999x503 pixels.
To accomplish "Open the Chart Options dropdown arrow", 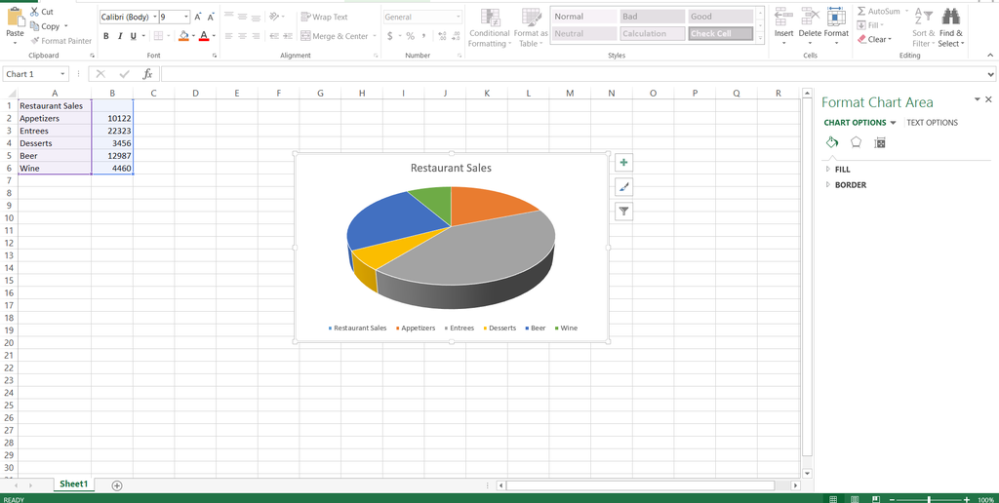I will (x=894, y=123).
